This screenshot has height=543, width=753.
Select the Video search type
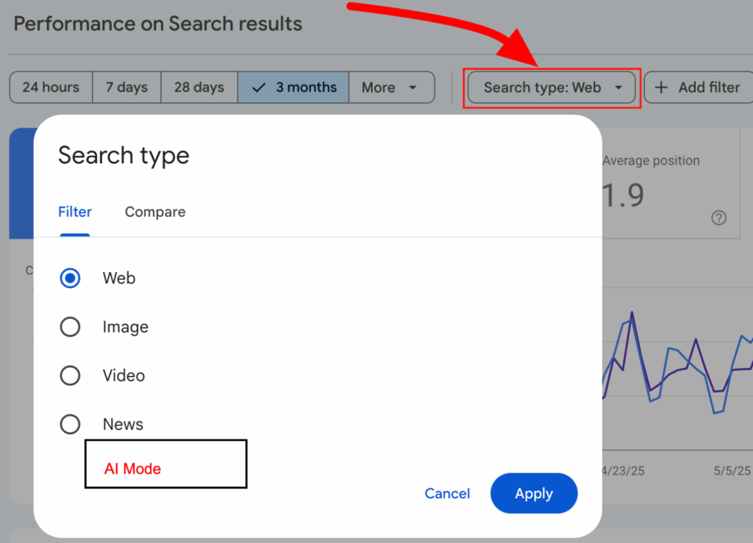coord(70,375)
